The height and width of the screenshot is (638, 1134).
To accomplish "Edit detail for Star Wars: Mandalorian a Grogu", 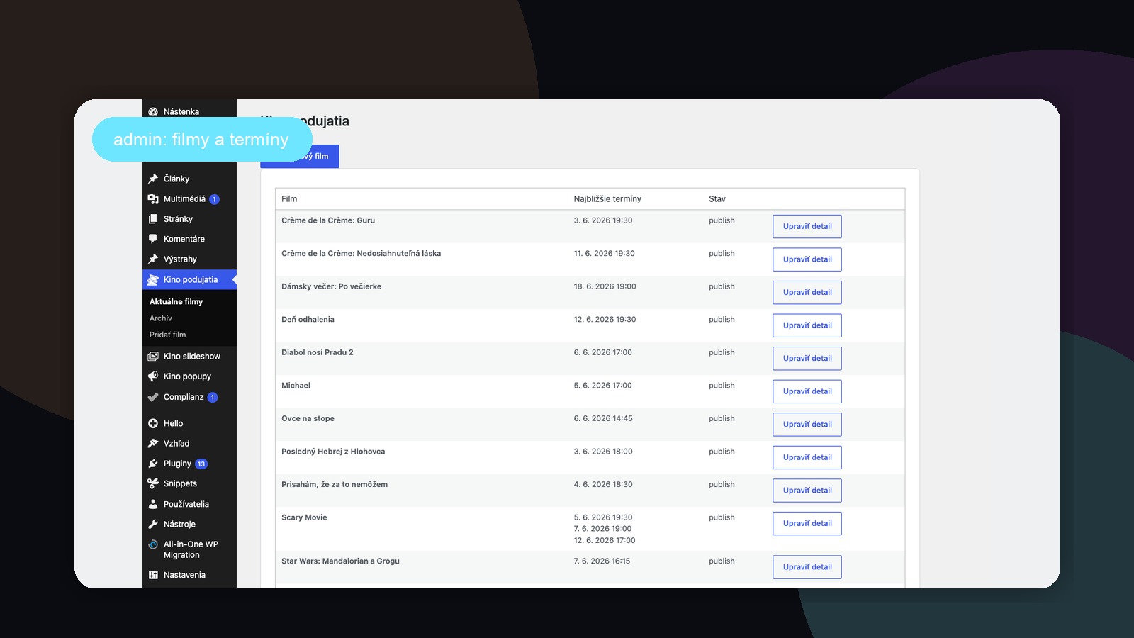I will coord(807,567).
